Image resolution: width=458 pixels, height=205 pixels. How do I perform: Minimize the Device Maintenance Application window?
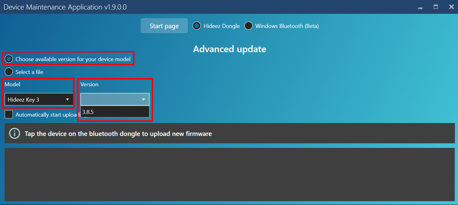(x=420, y=7)
